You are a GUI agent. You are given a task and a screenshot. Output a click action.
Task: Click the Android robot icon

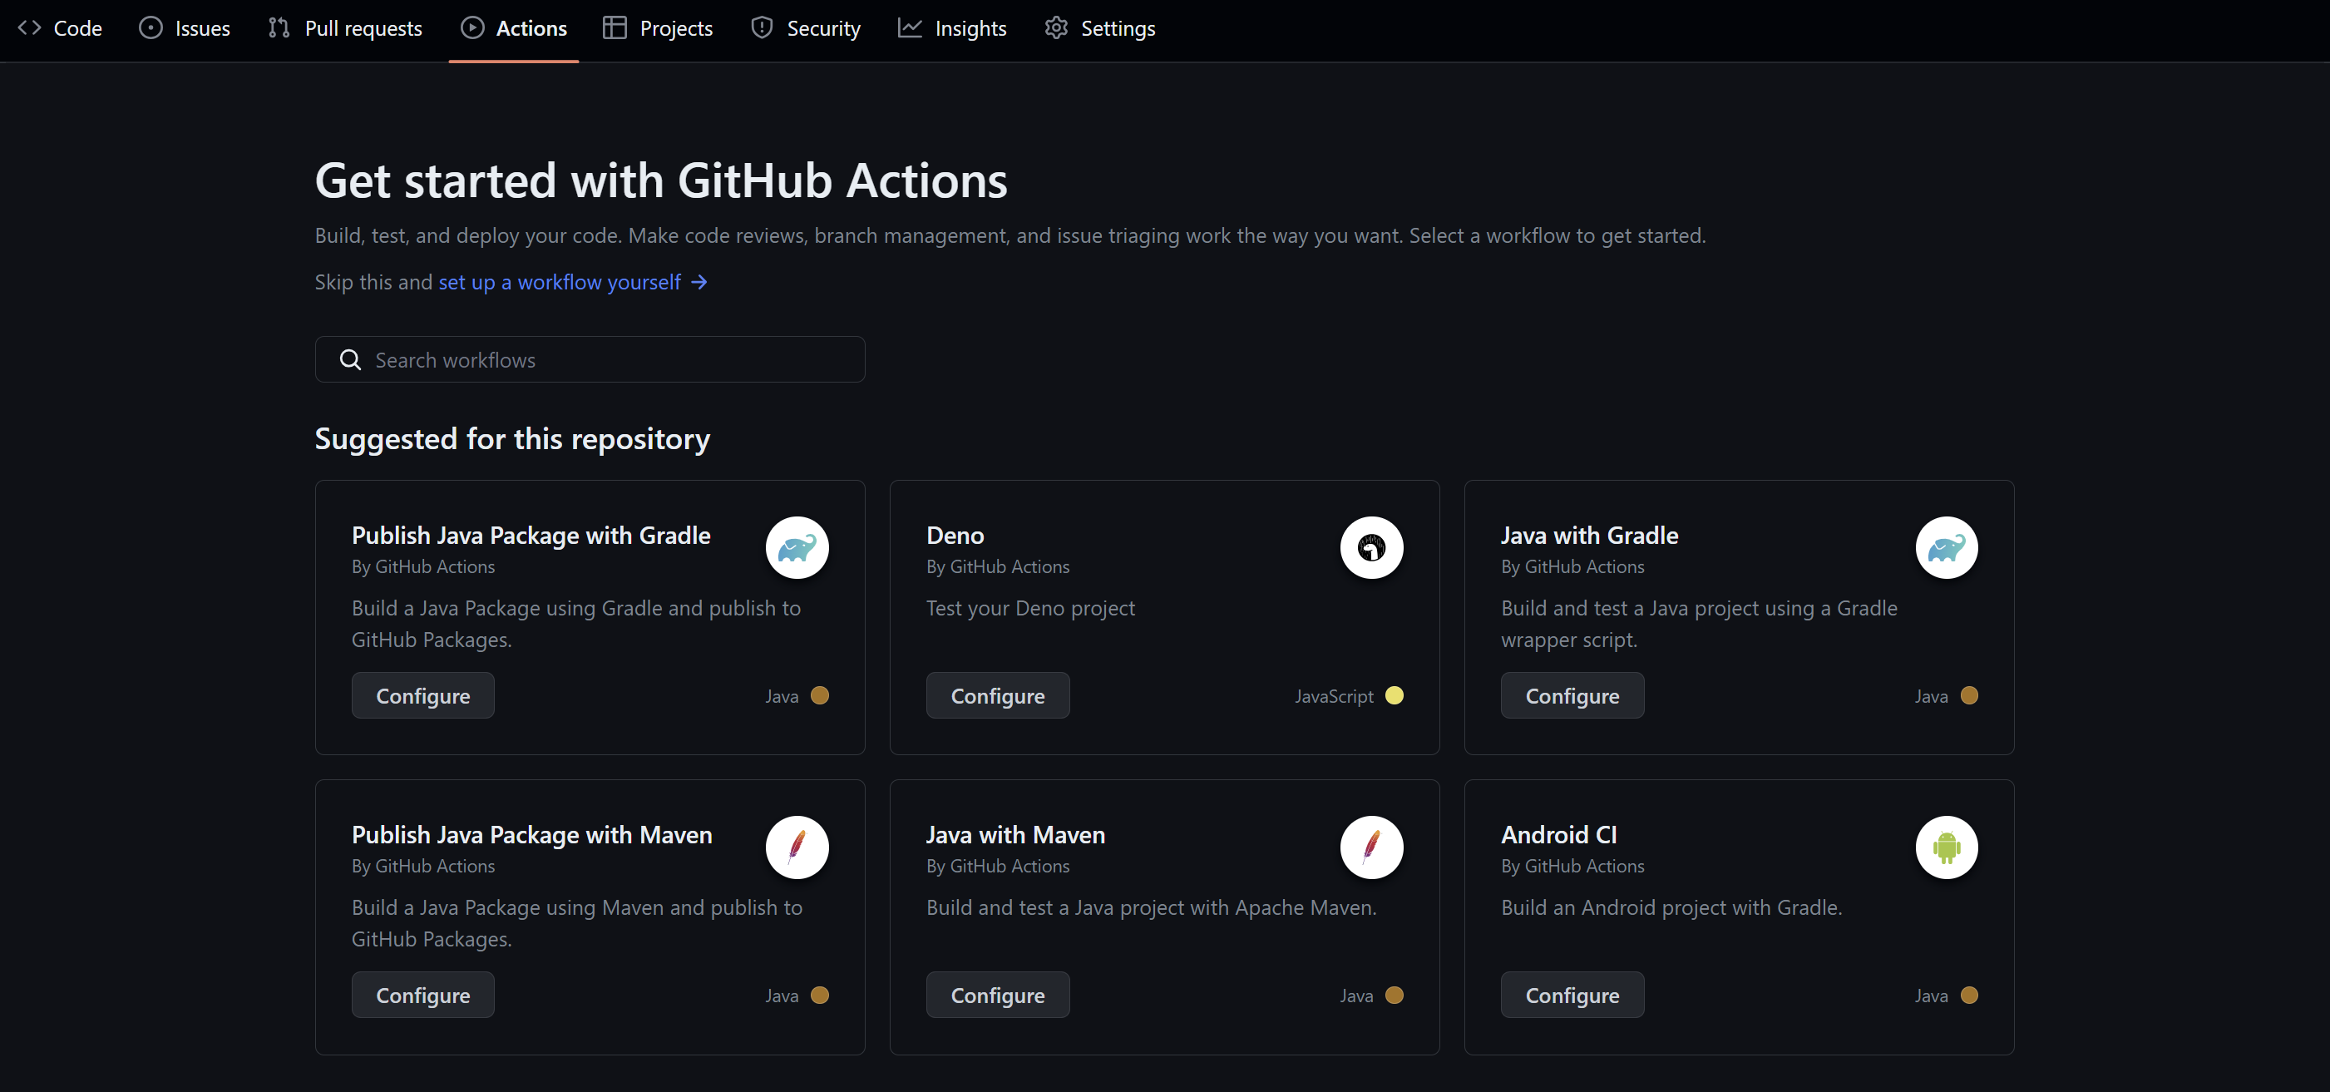[1946, 847]
